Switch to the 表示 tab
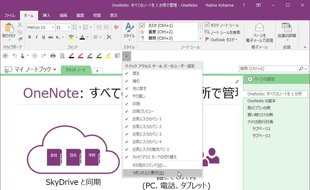310x190 pixels. [114, 16]
